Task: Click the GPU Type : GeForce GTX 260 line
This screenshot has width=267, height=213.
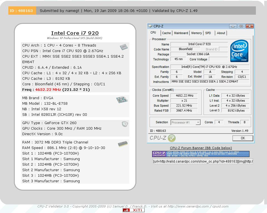Action: tap(49, 123)
